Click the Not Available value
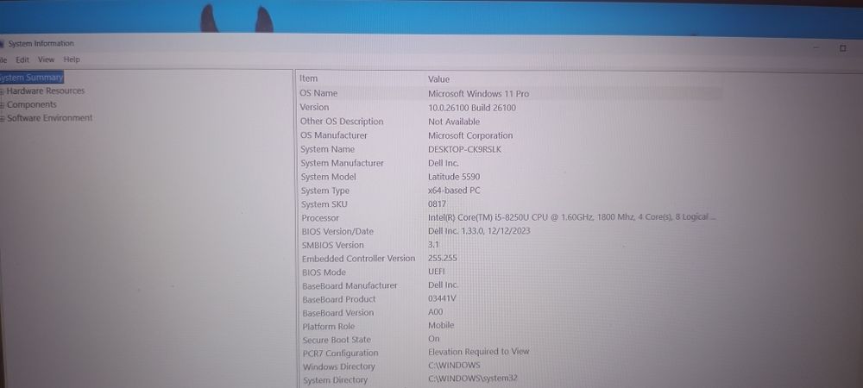863x388 pixels. (454, 122)
